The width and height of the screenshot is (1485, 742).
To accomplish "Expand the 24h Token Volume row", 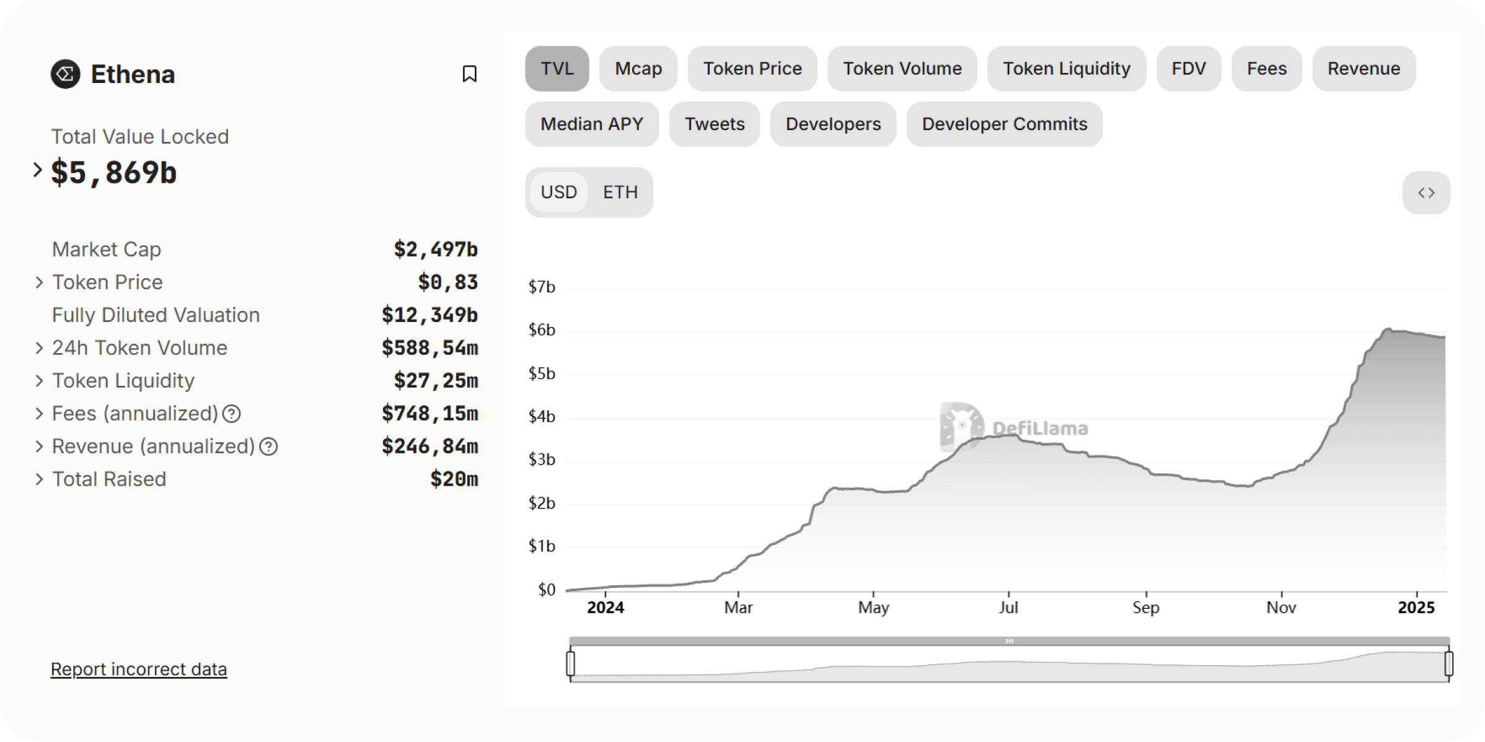I will [39, 348].
